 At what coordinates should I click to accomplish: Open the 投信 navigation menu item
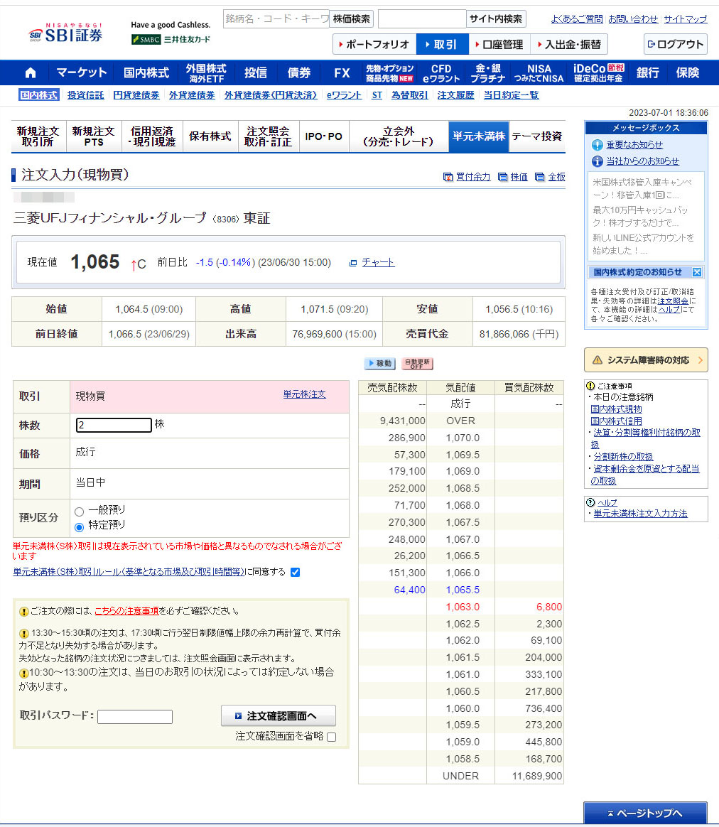[x=256, y=73]
